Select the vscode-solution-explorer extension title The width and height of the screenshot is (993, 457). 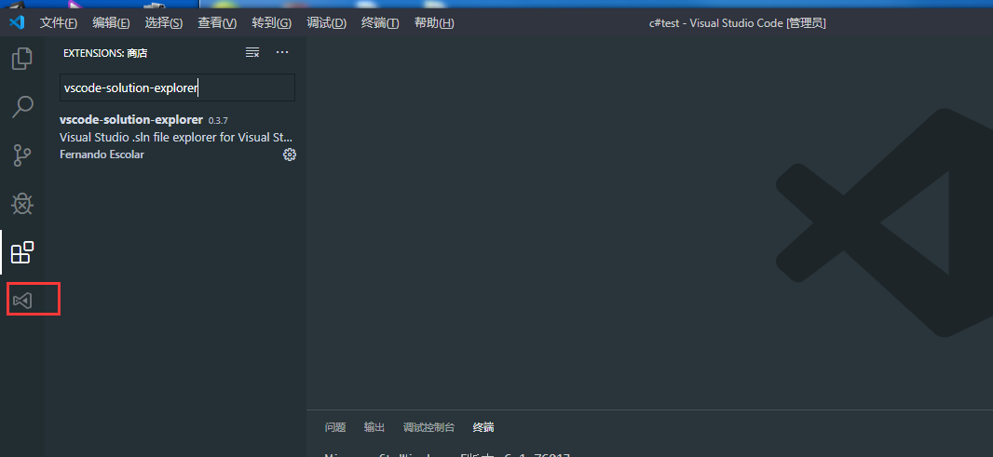click(131, 120)
